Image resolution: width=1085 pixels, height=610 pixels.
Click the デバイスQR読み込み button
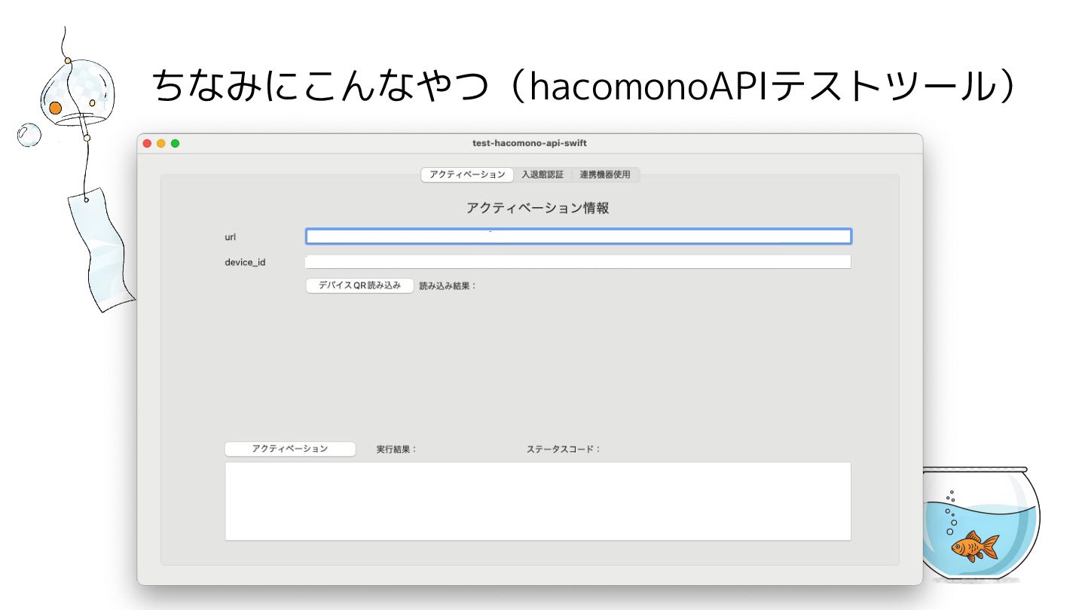click(x=360, y=285)
